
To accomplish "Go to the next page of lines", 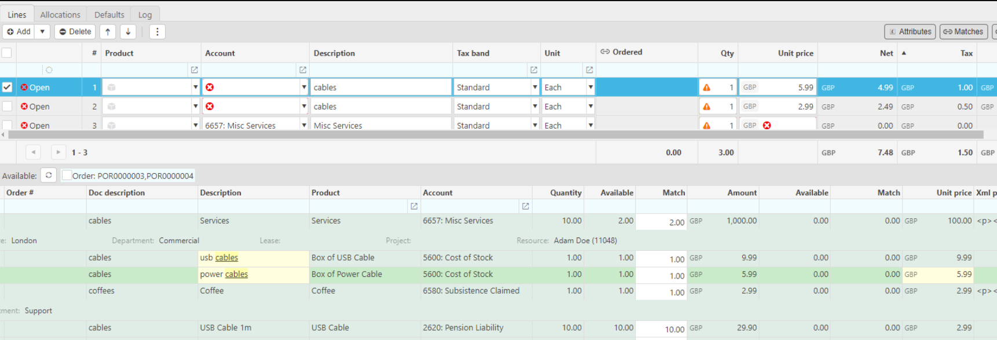I will coord(58,152).
